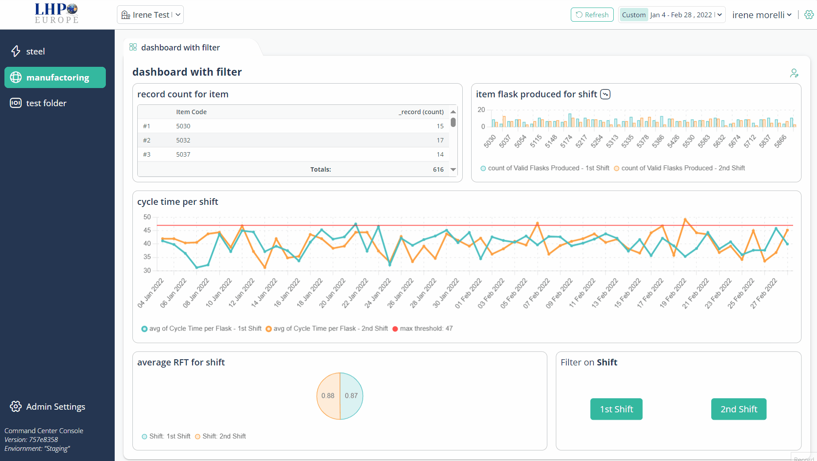Click the cycle time per shift title
Viewport: 817px width, 461px height.
(178, 202)
